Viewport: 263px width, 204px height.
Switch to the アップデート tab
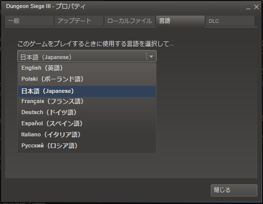79,21
